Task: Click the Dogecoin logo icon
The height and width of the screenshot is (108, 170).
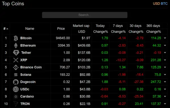Action: click(x=16, y=82)
